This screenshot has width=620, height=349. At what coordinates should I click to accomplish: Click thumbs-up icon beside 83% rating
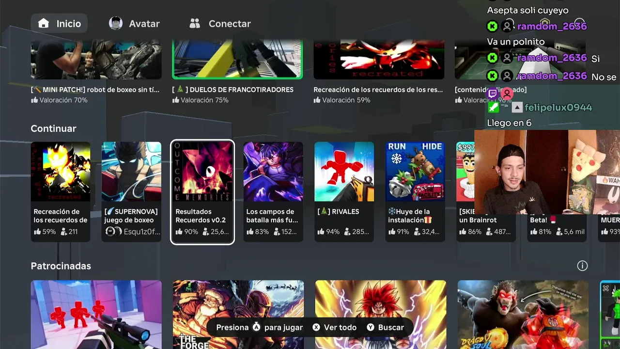tap(249, 232)
